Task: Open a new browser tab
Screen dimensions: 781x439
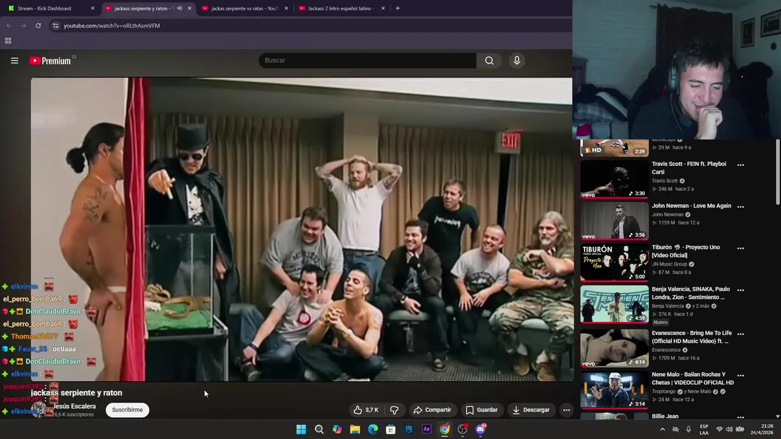Action: [397, 9]
